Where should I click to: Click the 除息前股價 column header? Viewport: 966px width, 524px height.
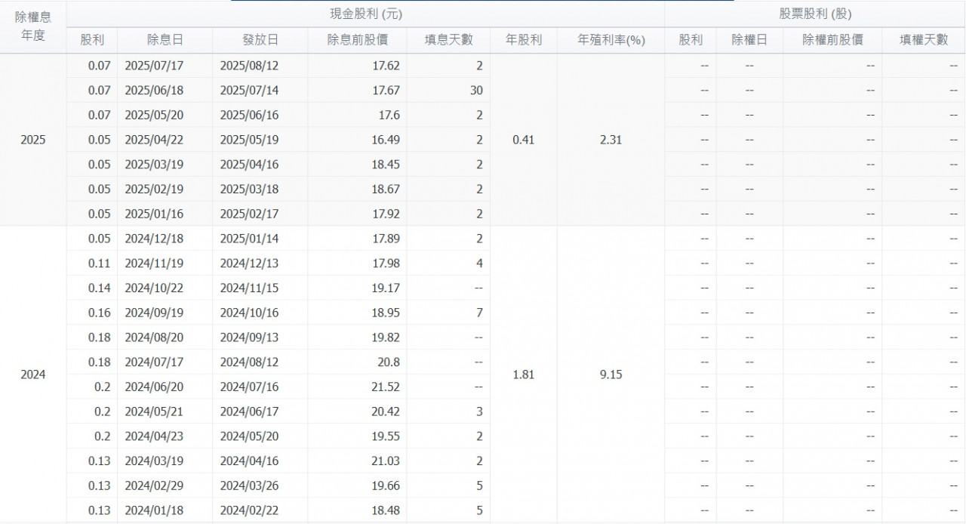pos(357,40)
